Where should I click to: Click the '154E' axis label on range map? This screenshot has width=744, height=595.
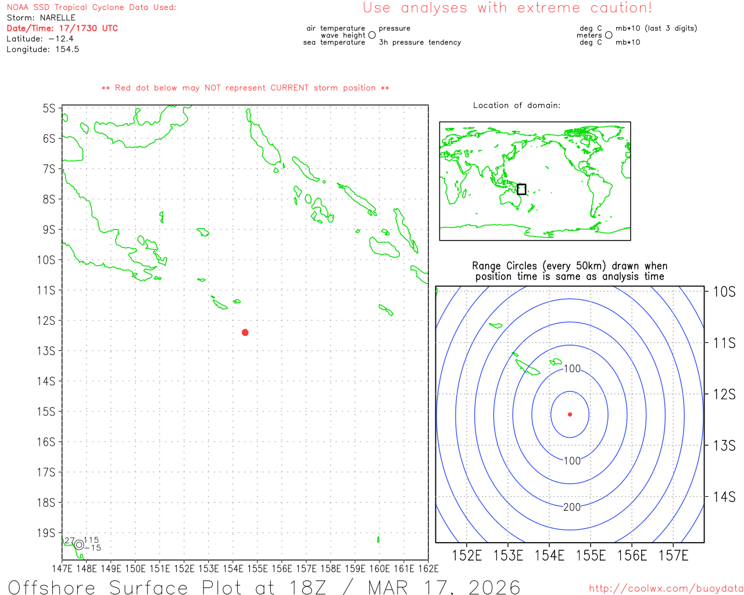549,555
